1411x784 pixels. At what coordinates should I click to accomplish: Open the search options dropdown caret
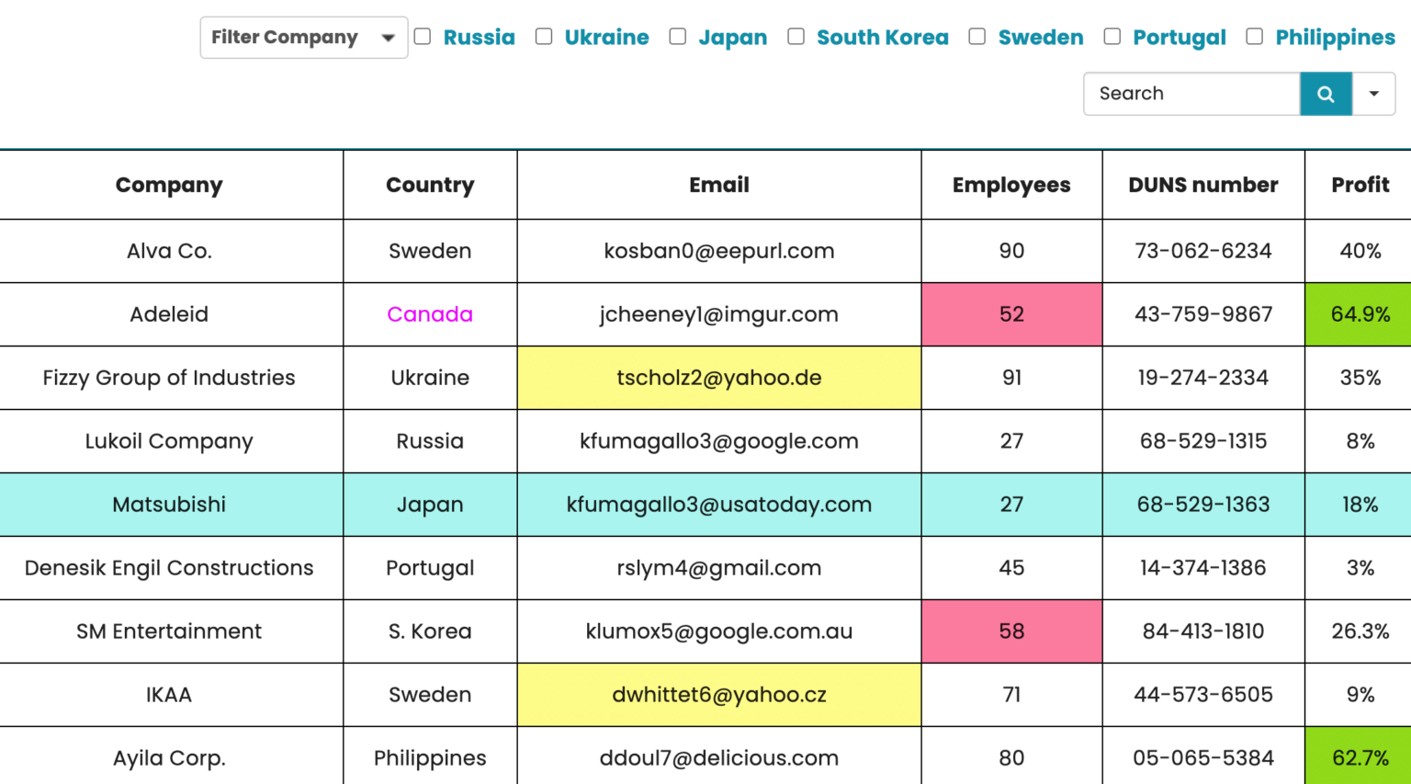(x=1374, y=94)
